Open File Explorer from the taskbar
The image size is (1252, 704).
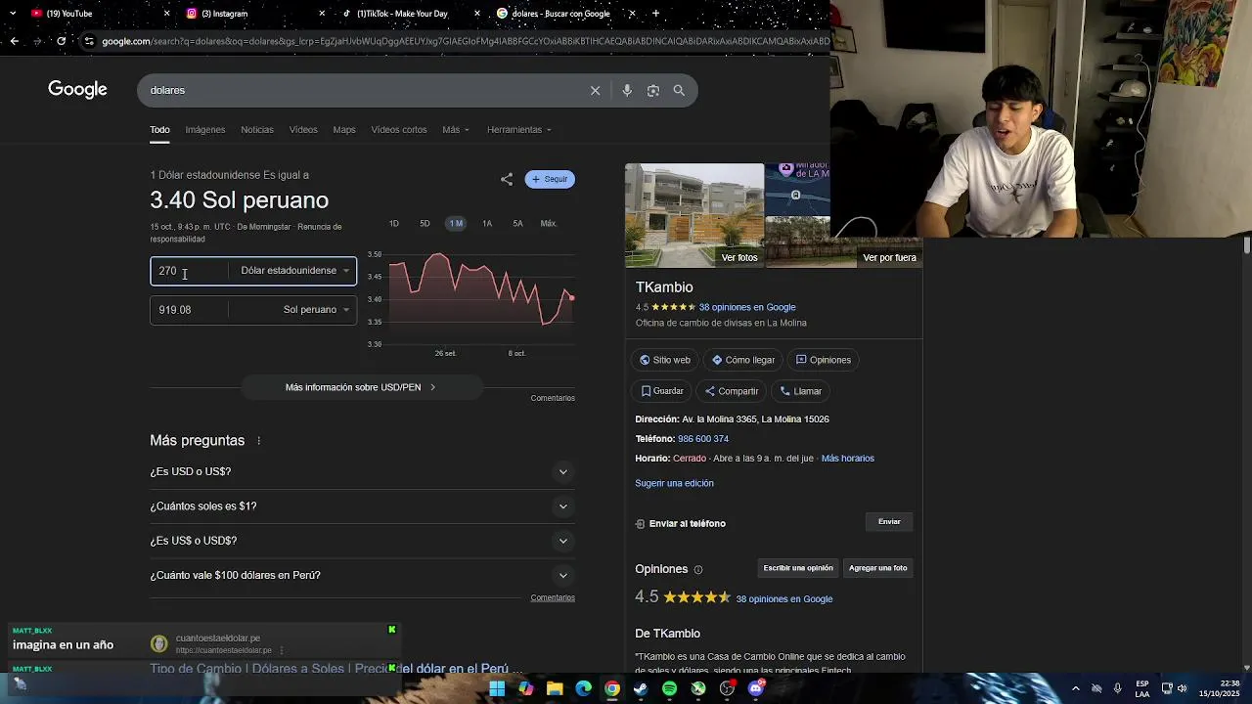pos(555,688)
